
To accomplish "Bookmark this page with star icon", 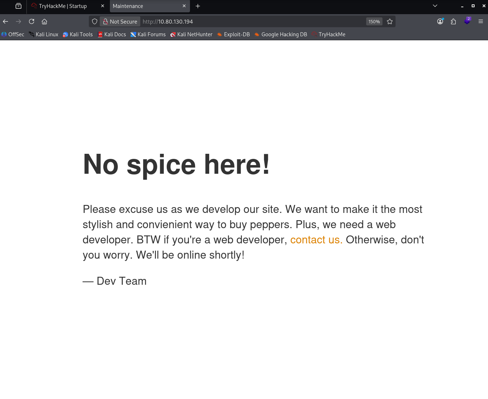I will pos(390,21).
